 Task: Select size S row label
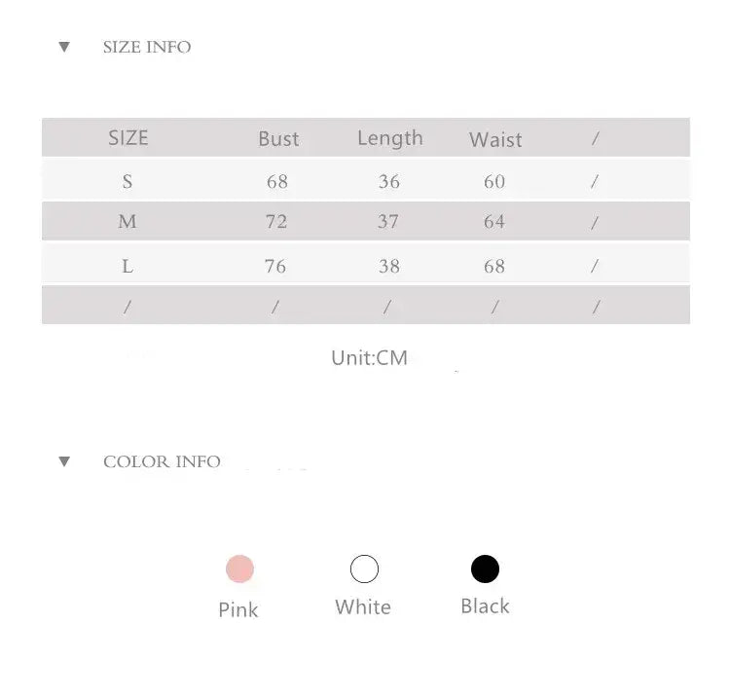(128, 182)
